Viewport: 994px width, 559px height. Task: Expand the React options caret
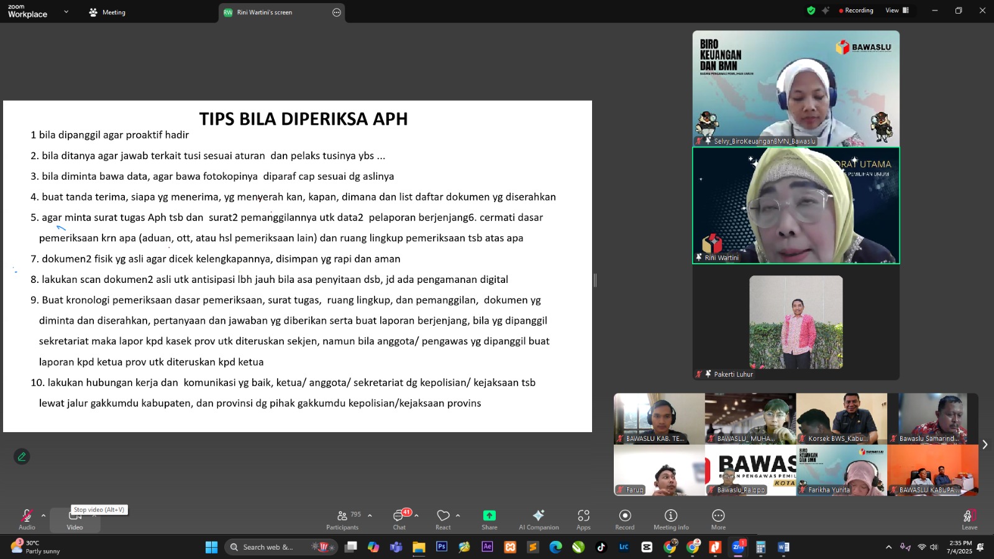pyautogui.click(x=458, y=515)
